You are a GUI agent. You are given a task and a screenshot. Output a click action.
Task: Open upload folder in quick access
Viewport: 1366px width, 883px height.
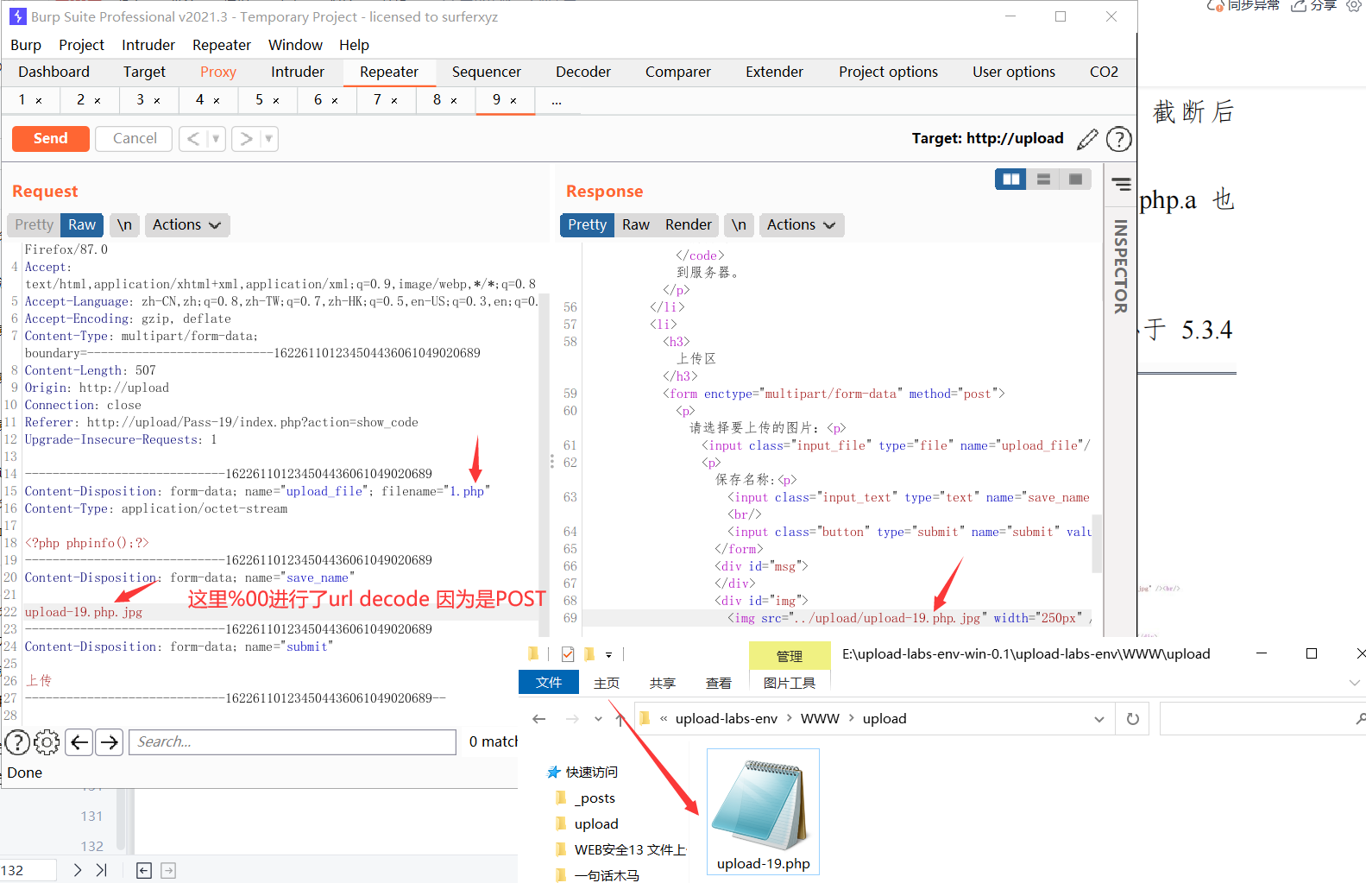tap(596, 824)
